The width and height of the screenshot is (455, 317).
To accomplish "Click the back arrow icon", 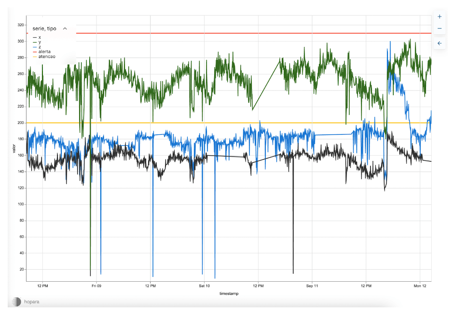I will coord(439,43).
